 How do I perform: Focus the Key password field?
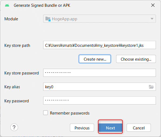(99, 100)
